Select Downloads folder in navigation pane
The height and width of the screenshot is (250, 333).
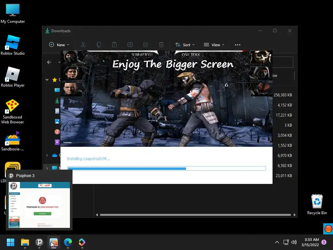(x=57, y=101)
